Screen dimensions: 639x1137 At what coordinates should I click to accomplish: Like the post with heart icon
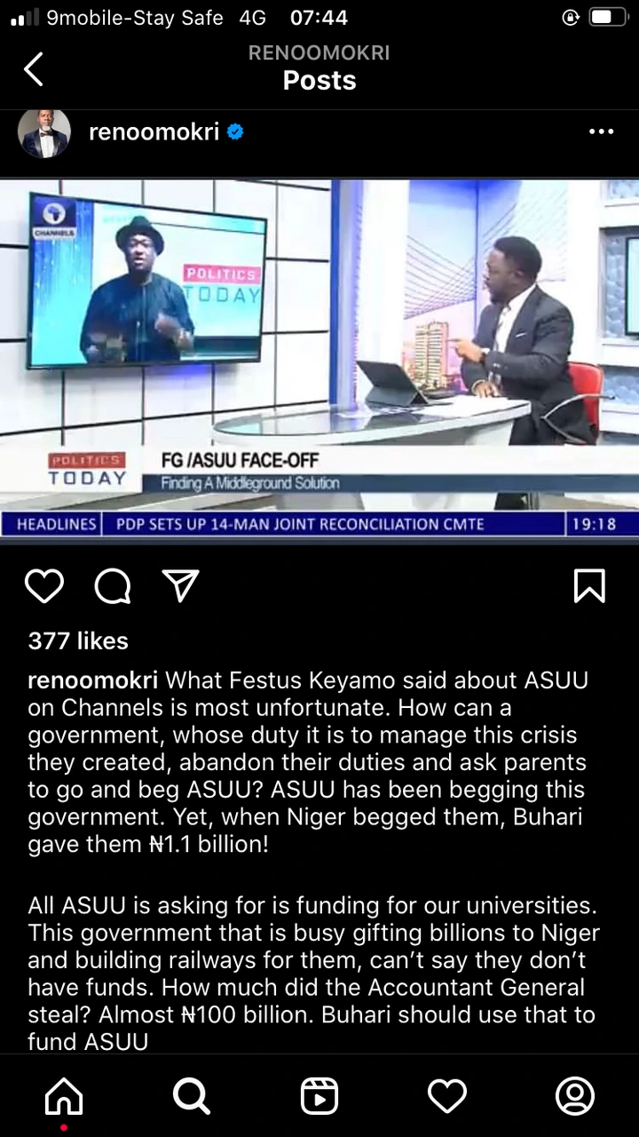44,586
